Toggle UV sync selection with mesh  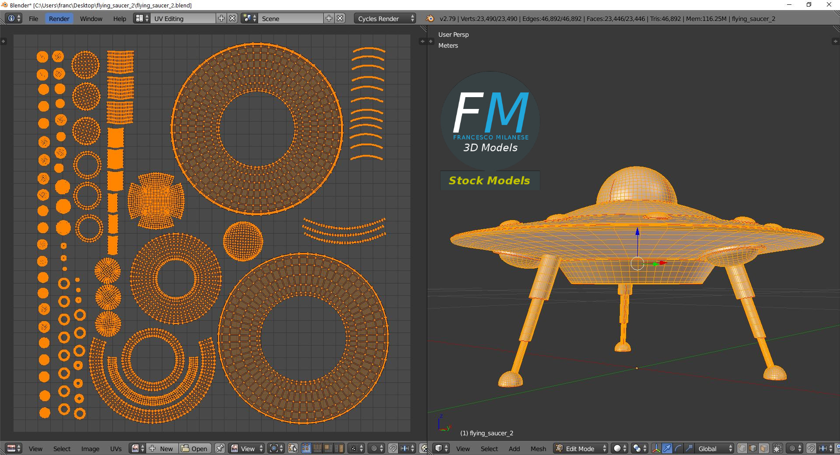[x=293, y=448]
